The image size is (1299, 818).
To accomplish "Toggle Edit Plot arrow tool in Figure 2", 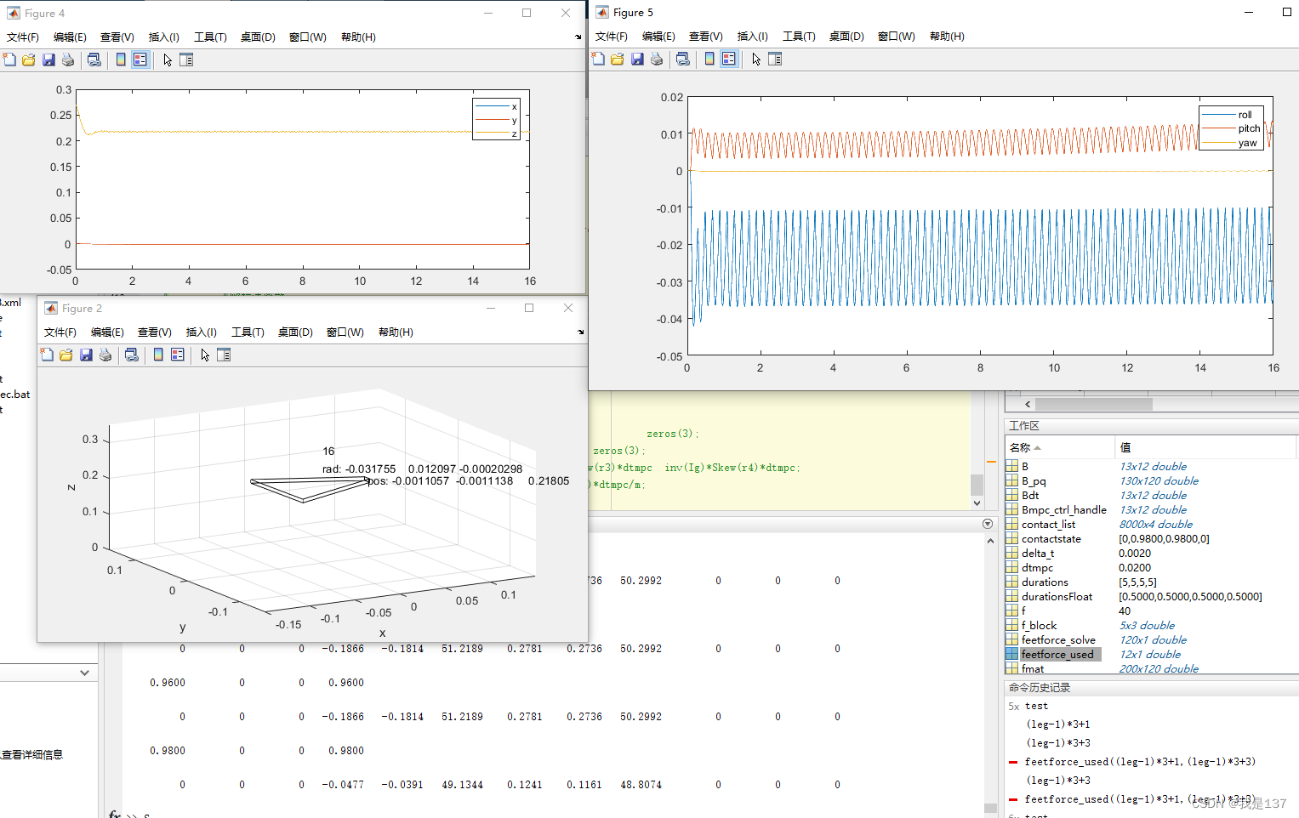I will point(205,355).
